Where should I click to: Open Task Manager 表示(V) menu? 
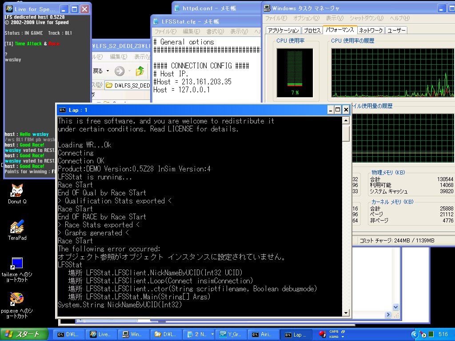pyautogui.click(x=334, y=18)
